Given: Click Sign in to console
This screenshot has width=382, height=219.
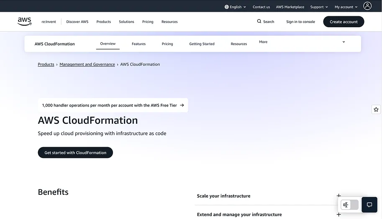Looking at the screenshot, I should tap(300, 22).
